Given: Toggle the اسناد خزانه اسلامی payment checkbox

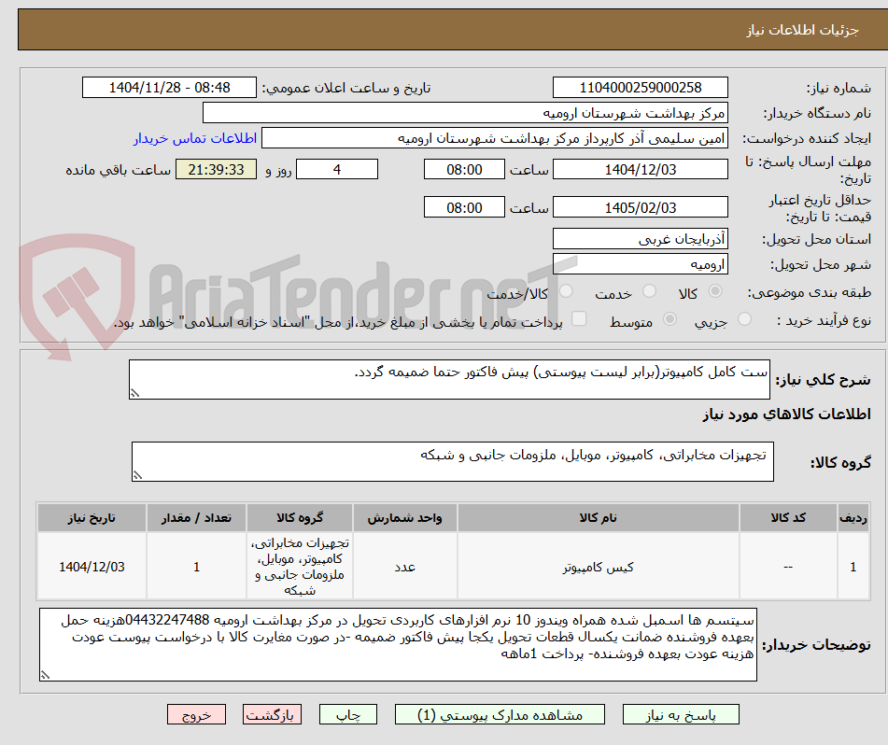Looking at the screenshot, I should 579,318.
